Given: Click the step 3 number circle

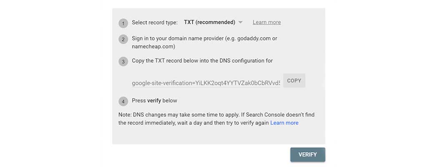Looking at the screenshot, I should [123, 62].
